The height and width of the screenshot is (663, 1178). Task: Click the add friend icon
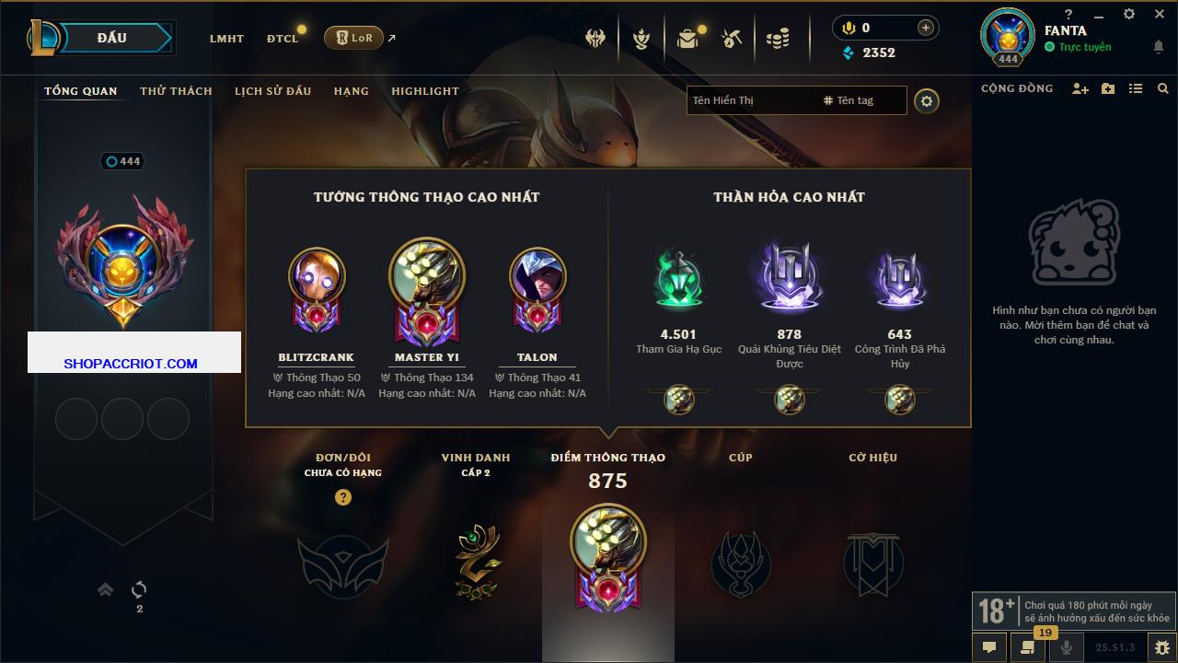coord(1080,88)
